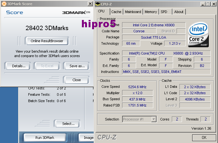
Task: Click the Bus Speed value 437.9 MHz
Action: coord(137,99)
